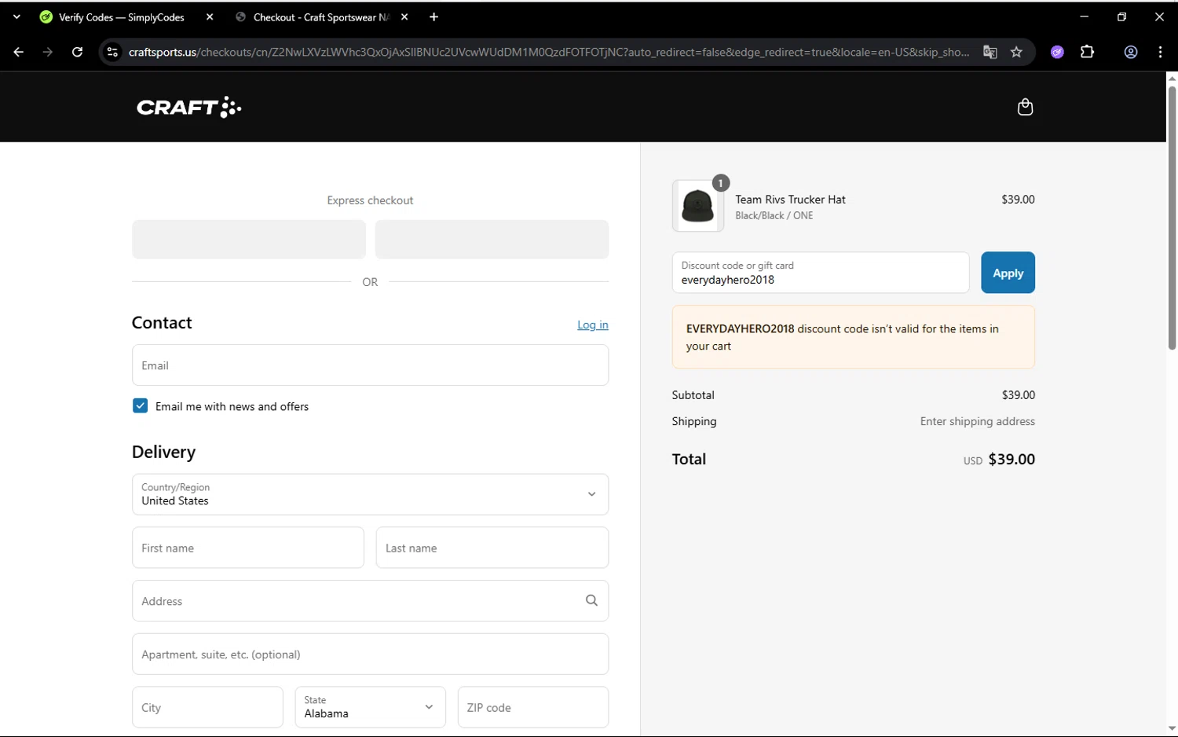Bookmark this page with the star icon
Image resolution: width=1178 pixels, height=737 pixels.
[1016, 52]
